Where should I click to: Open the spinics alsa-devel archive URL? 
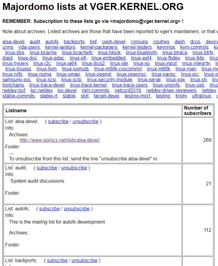pos(60,140)
